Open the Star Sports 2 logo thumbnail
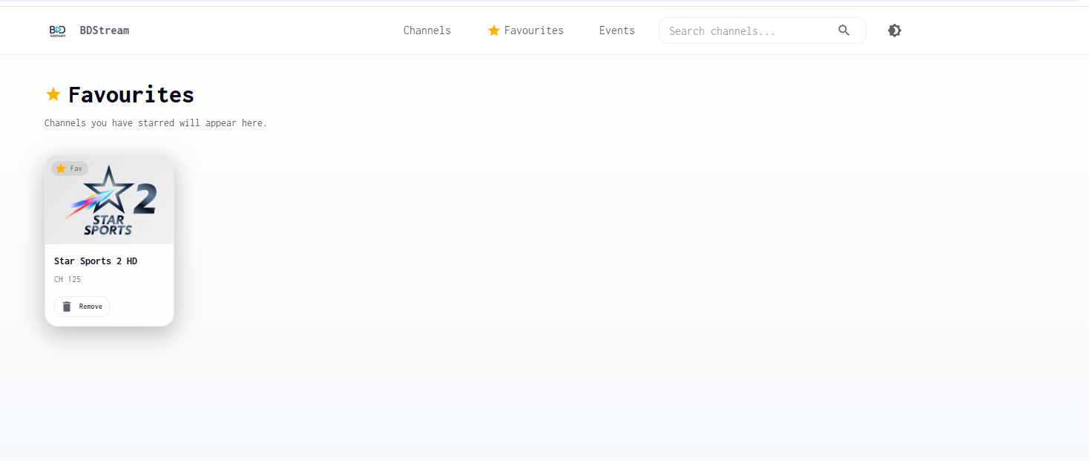The image size is (1089, 461). pyautogui.click(x=110, y=200)
